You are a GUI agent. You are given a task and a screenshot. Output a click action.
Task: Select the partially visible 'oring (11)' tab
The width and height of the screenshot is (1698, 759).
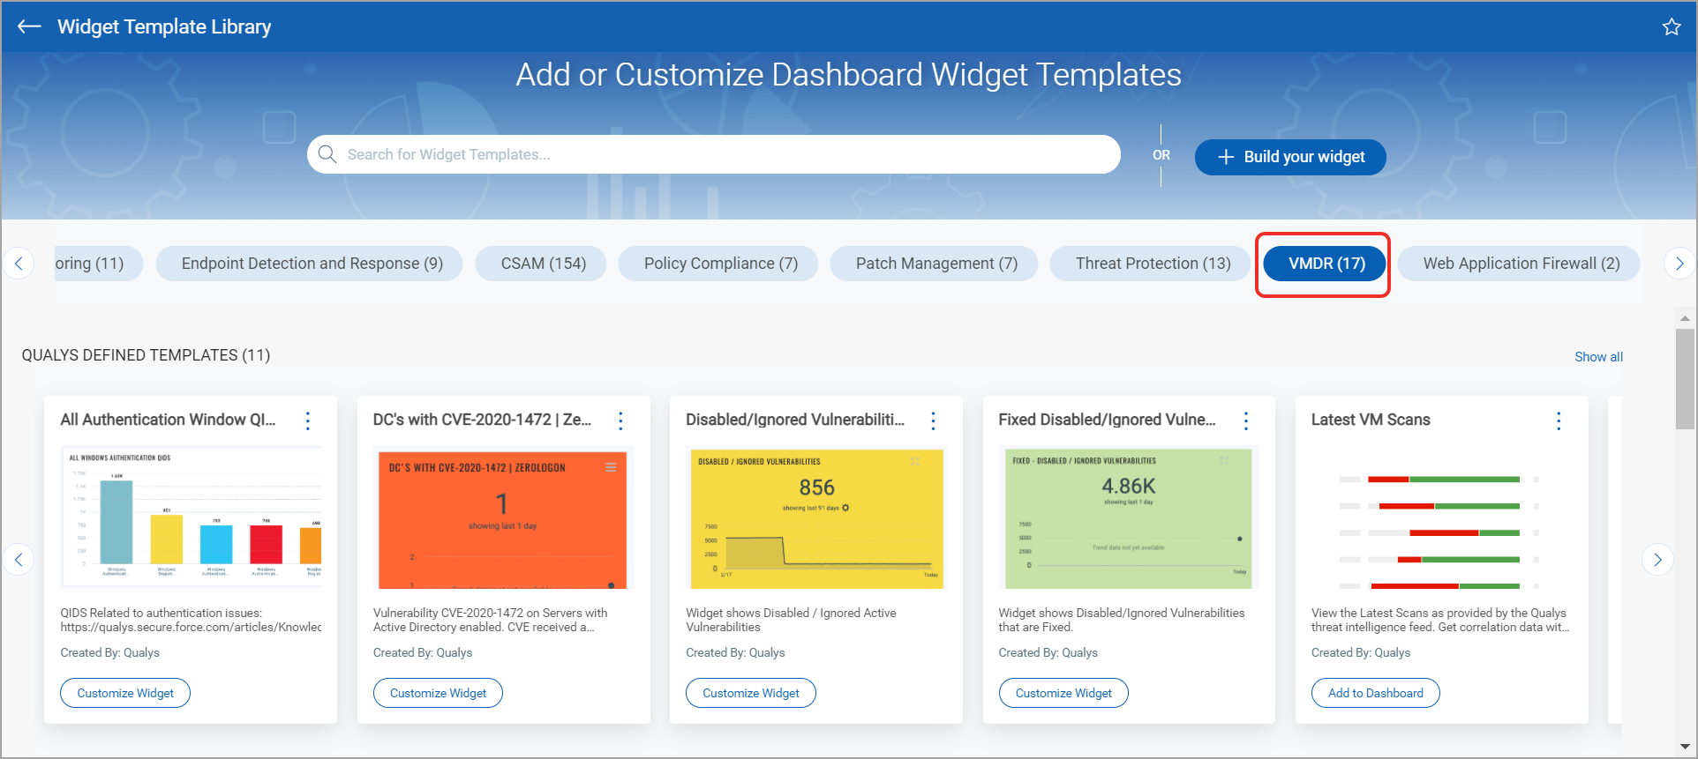(x=97, y=264)
